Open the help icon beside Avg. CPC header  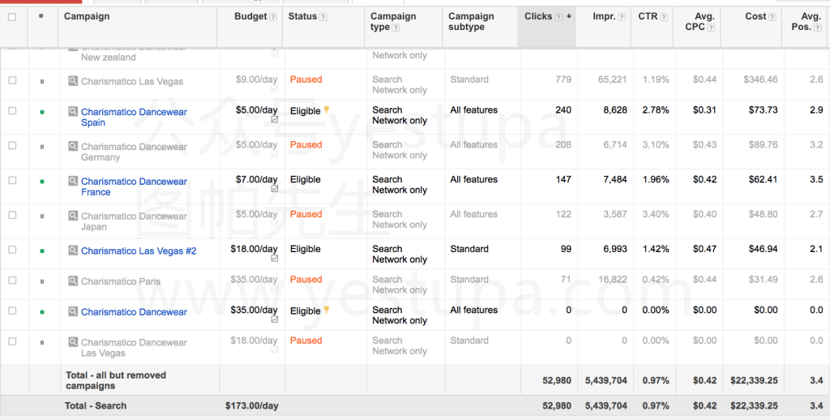[712, 28]
